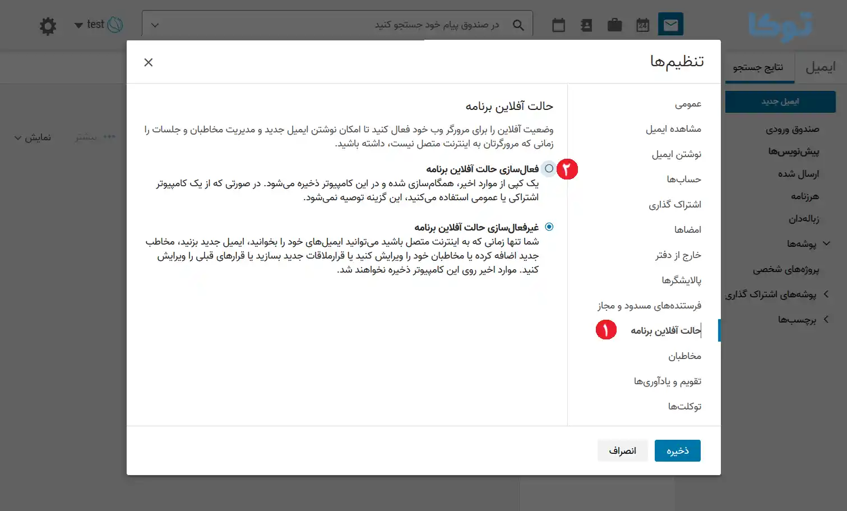The width and height of the screenshot is (847, 511).
Task: Open امضاها settings category
Action: 688,230
